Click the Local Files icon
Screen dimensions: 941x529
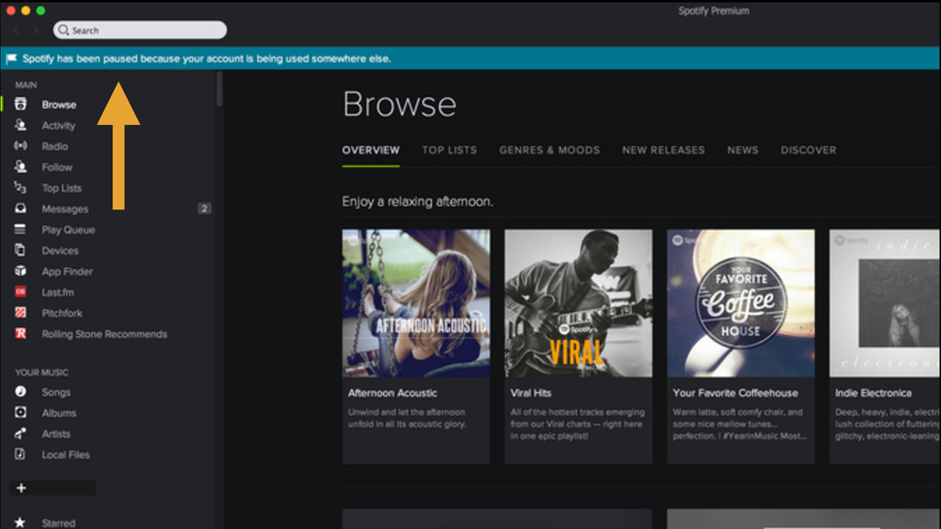click(20, 454)
